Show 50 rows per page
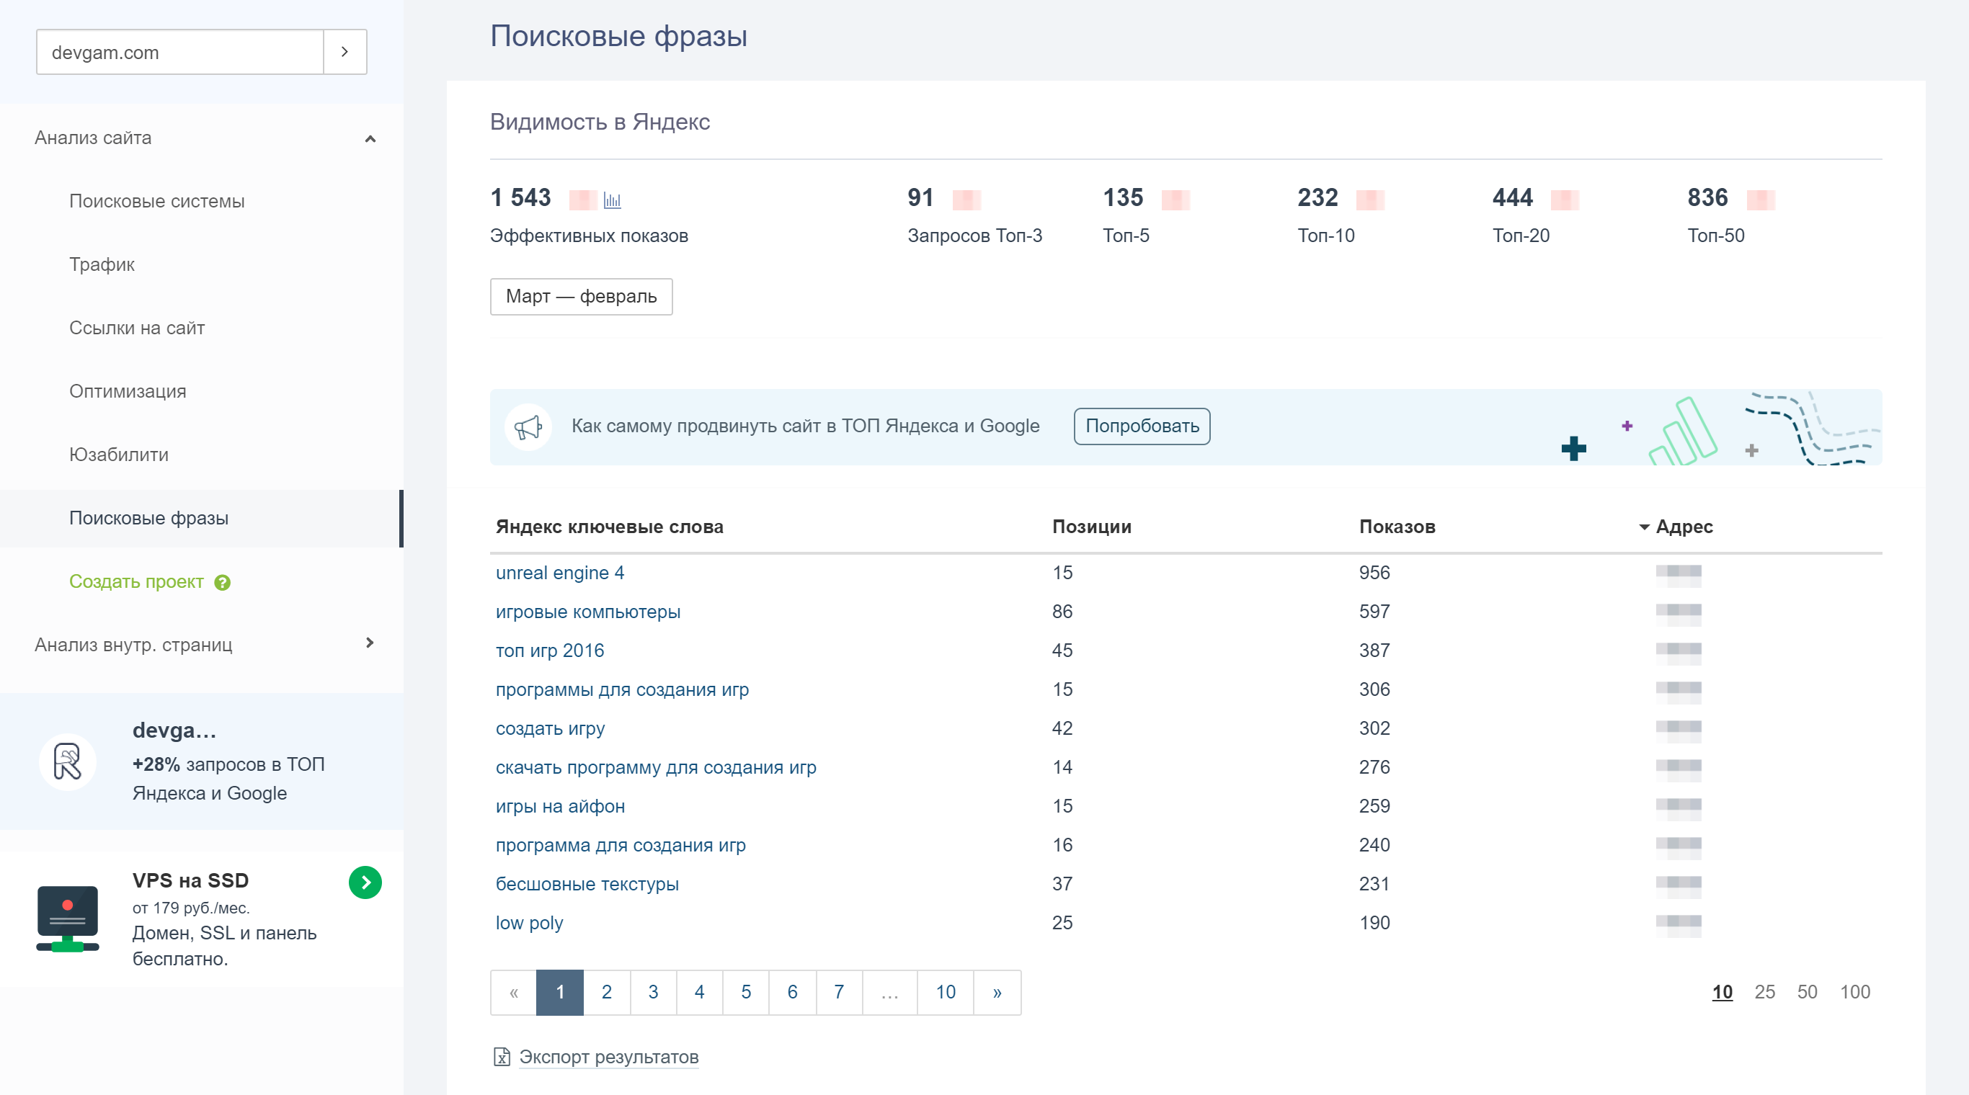This screenshot has width=1969, height=1095. pos(1807,993)
